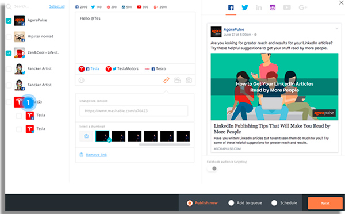Click the orange Next button

[325, 203]
